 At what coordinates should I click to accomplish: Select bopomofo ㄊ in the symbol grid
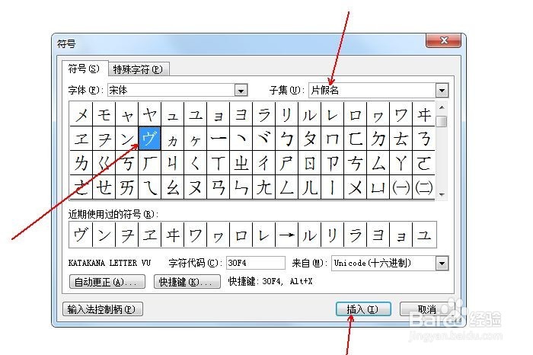[401, 139]
